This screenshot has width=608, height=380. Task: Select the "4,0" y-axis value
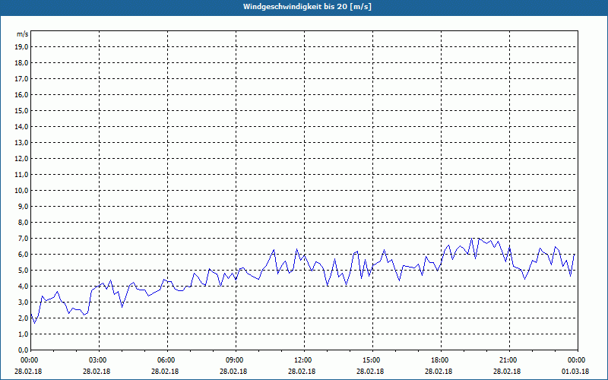pyautogui.click(x=23, y=287)
